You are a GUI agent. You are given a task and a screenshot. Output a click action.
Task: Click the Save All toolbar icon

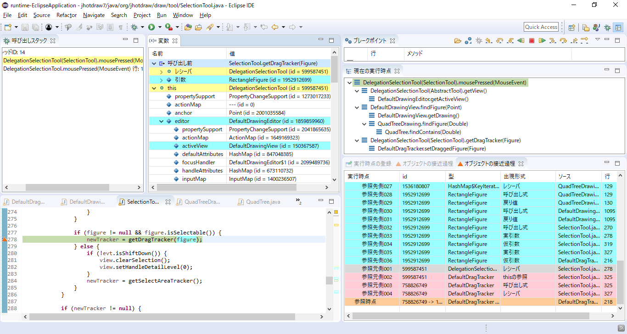pos(35,27)
